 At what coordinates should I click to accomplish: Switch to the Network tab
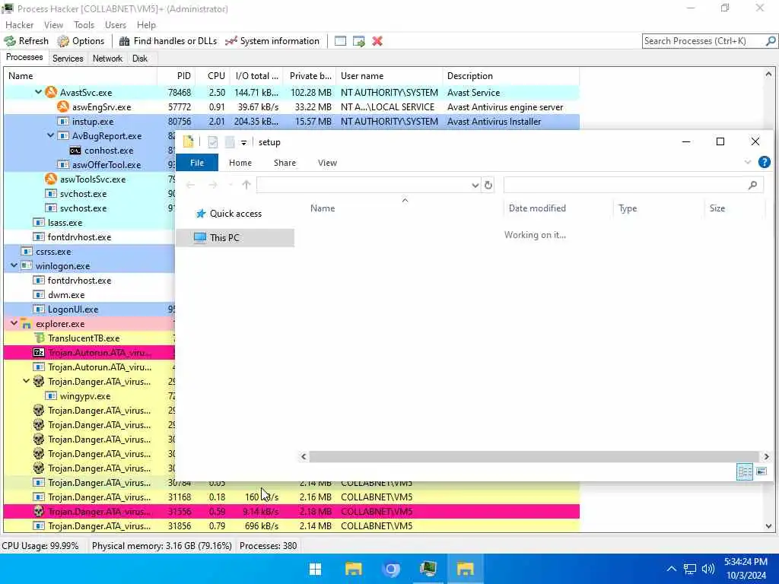coord(107,59)
